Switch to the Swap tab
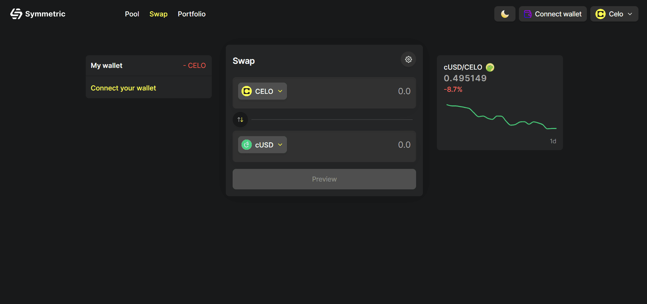647x304 pixels. pyautogui.click(x=159, y=14)
